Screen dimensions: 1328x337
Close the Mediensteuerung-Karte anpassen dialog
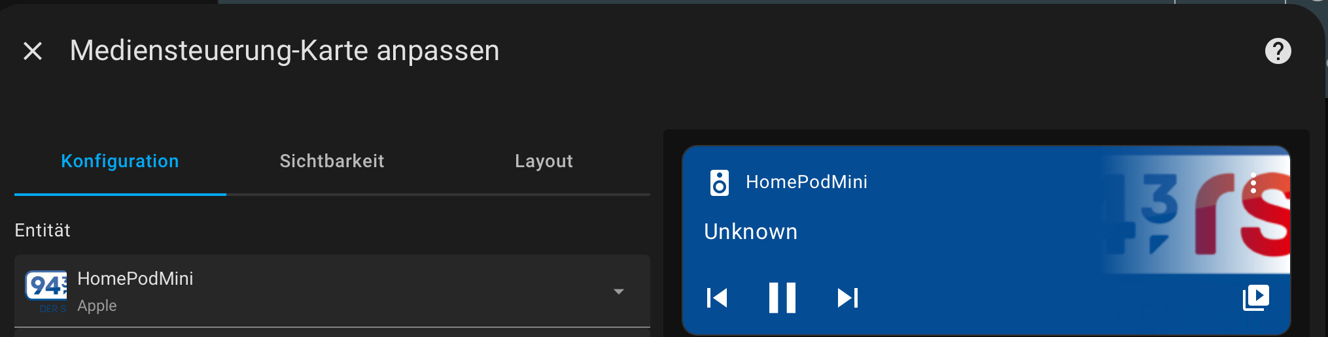33,51
